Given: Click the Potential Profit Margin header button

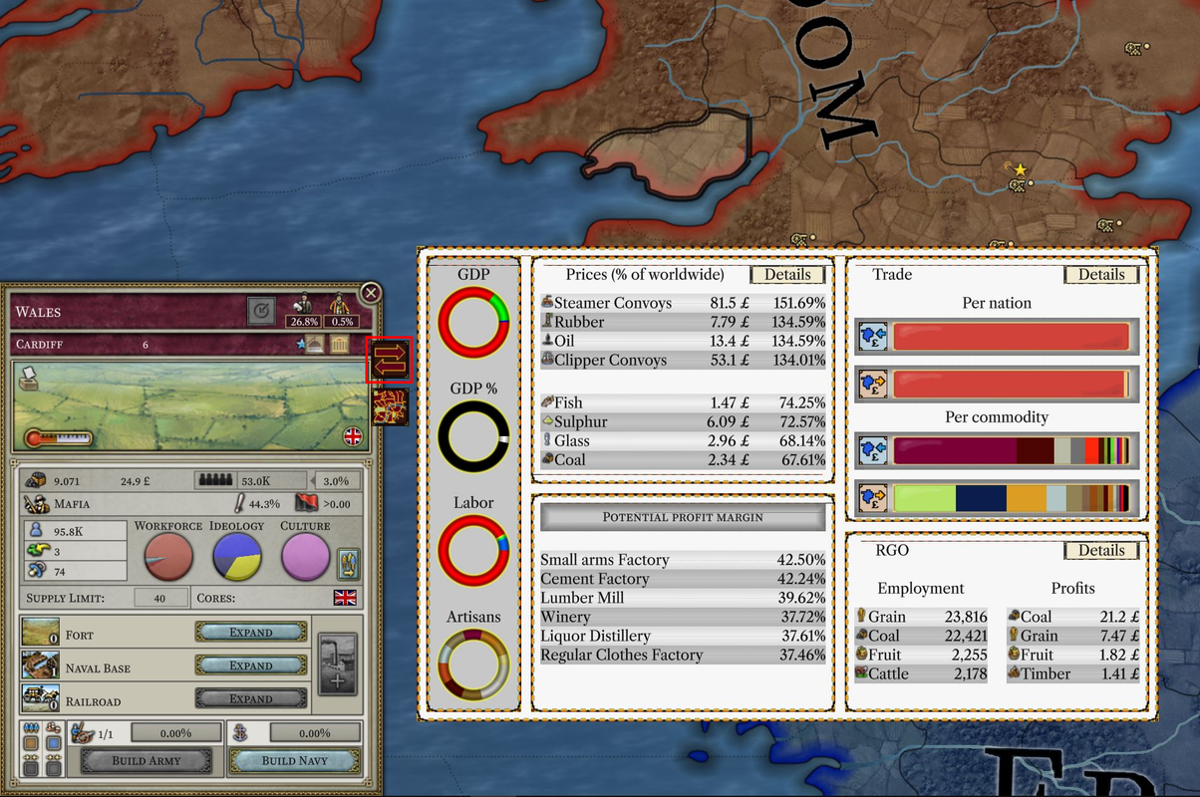Looking at the screenshot, I should [683, 517].
